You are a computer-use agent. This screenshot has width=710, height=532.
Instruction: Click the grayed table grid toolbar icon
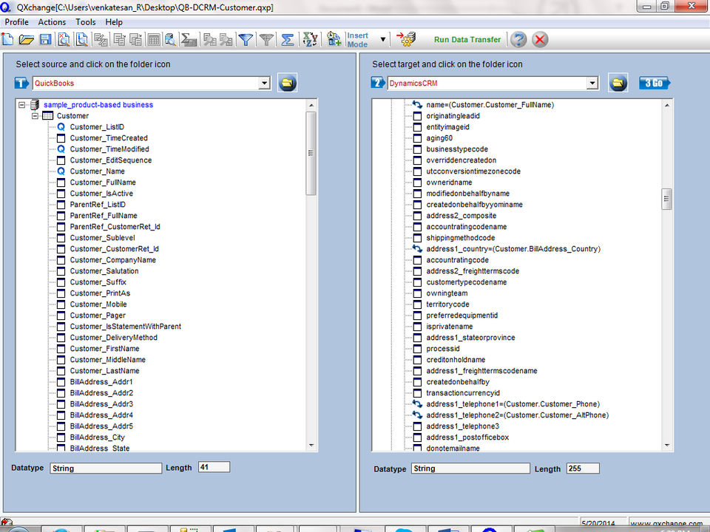click(x=154, y=40)
